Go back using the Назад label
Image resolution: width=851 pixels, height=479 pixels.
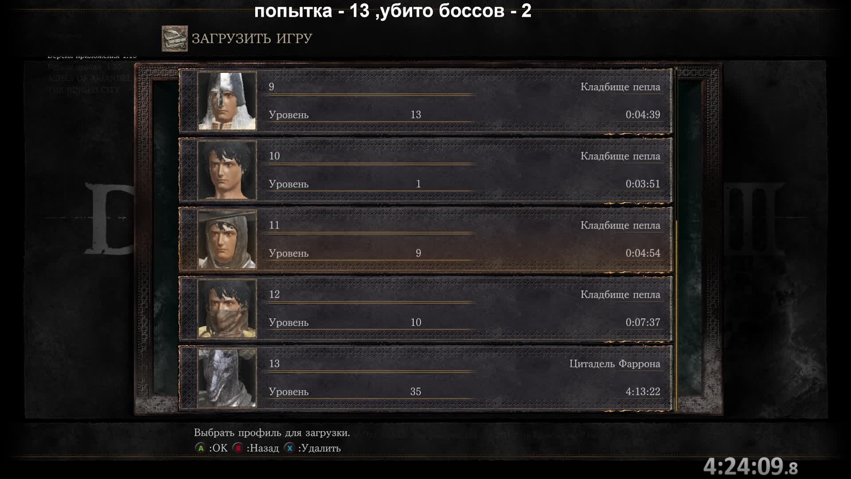(263, 448)
